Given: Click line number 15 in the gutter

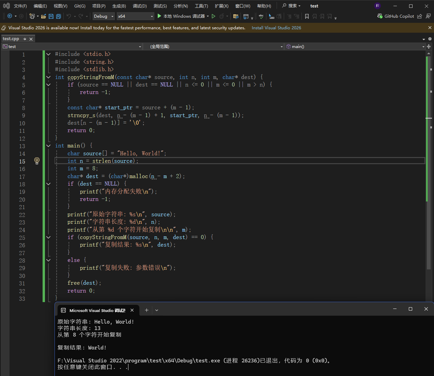Looking at the screenshot, I should click(22, 161).
